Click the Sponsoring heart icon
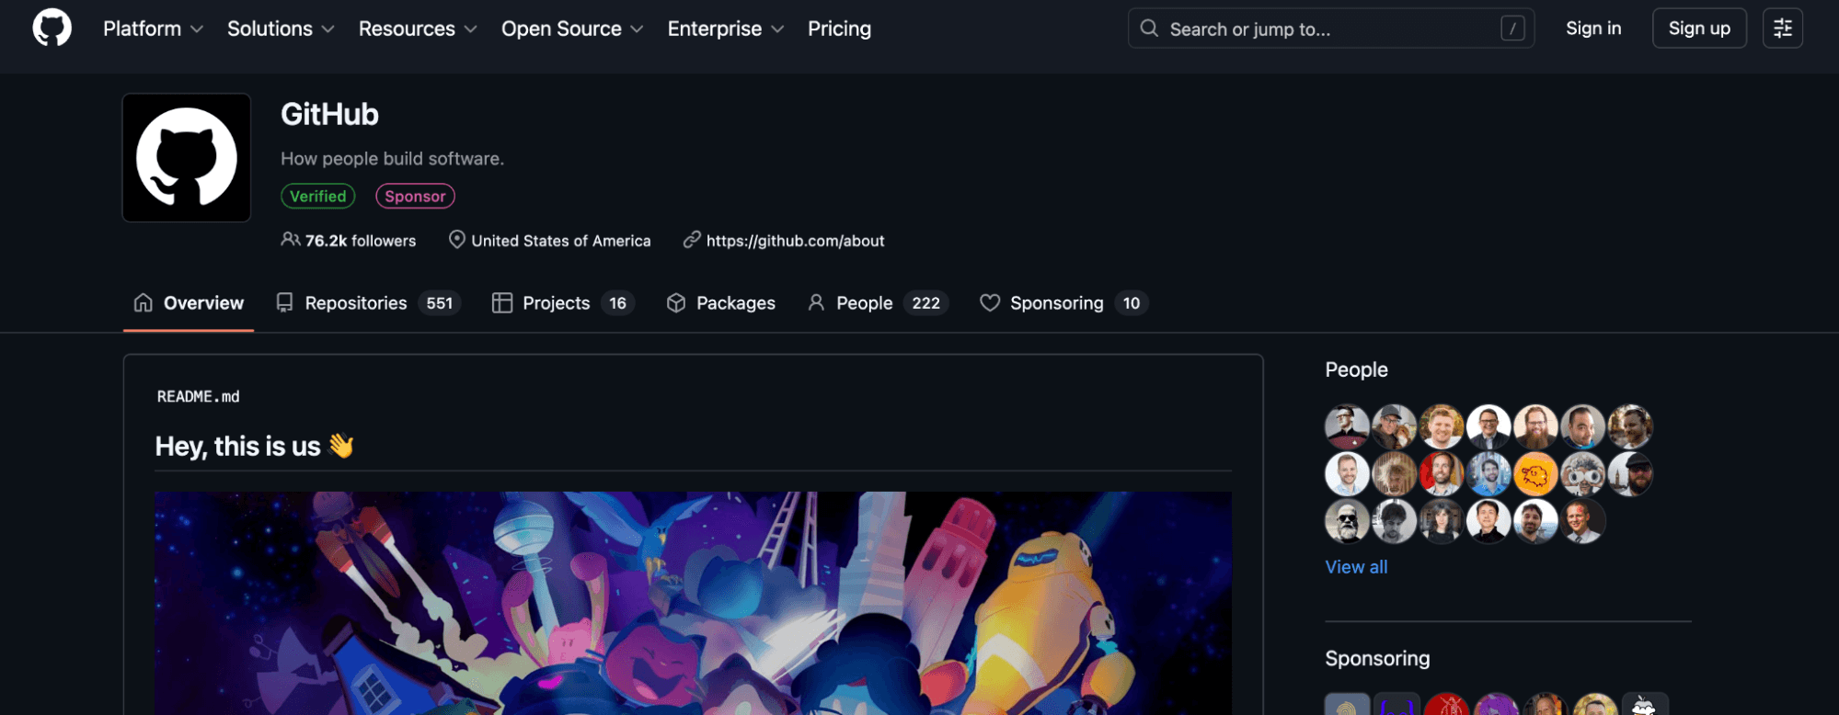This screenshot has width=1839, height=715. click(990, 302)
